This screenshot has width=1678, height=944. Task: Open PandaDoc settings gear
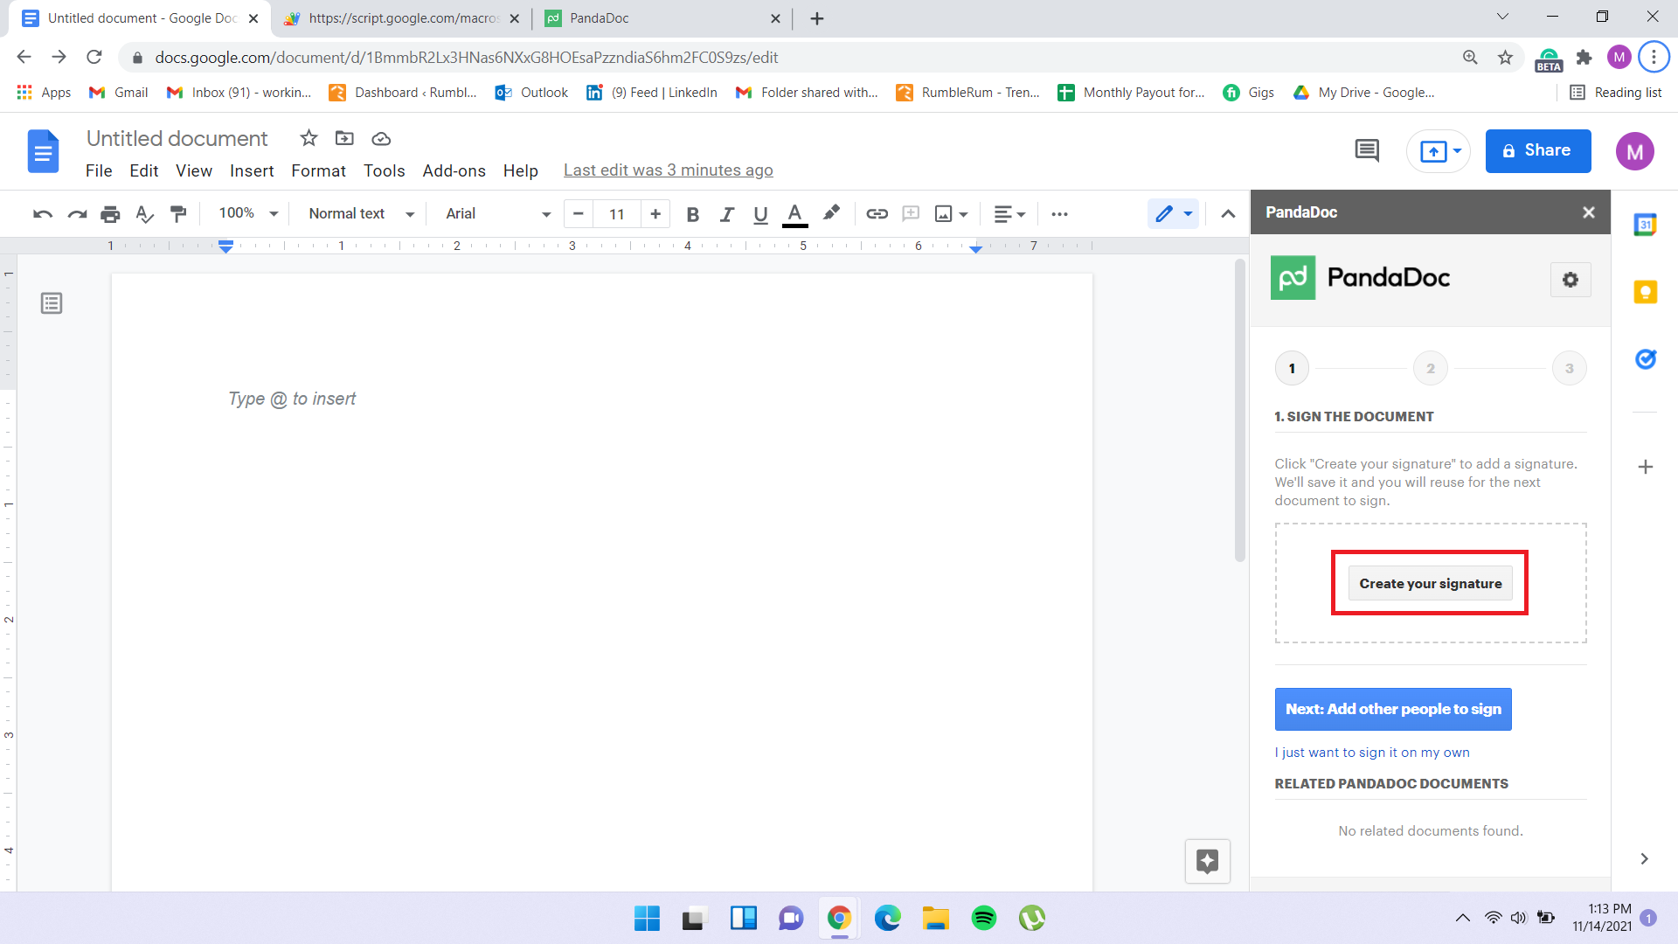[x=1571, y=280]
